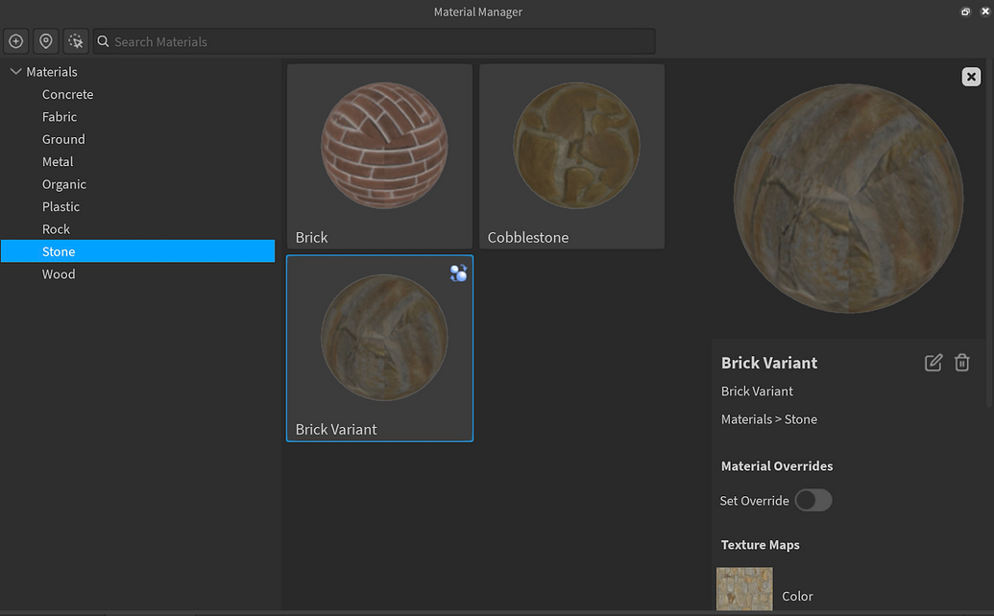Screen dimensions: 994x616
Task: Click the search magnifier icon
Action: (103, 41)
